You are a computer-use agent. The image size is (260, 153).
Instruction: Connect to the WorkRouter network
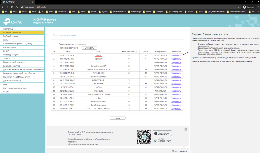coord(176,91)
